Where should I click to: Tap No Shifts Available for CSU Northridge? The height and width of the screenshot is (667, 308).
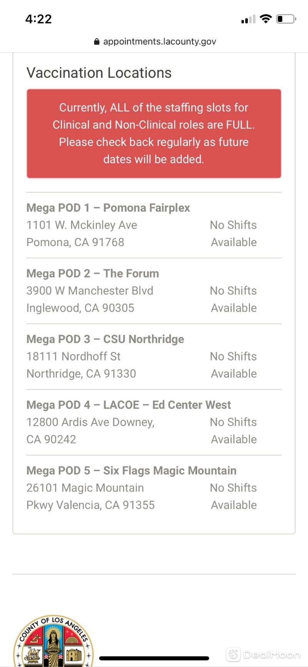coord(233,365)
